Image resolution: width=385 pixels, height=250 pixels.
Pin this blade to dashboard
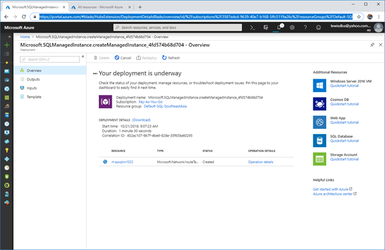(372, 45)
